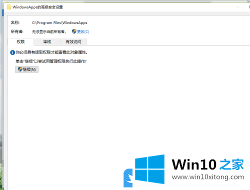Viewport: 250px width, 190px height.
Task: Click the text 无法显示当前所有者。
Action: coord(49,31)
